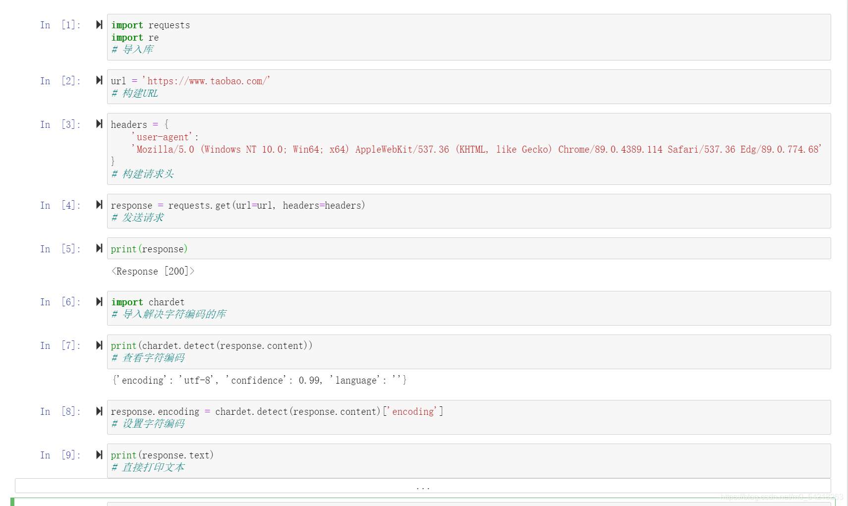Click into the chardet.detect print cell
848x506 pixels.
(x=469, y=352)
